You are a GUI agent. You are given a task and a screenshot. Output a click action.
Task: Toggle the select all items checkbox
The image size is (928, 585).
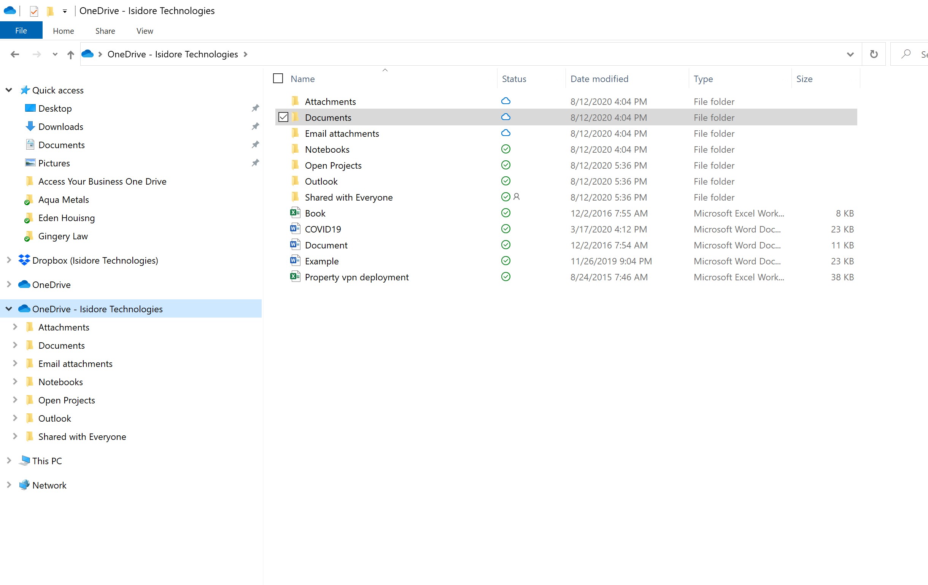point(278,79)
